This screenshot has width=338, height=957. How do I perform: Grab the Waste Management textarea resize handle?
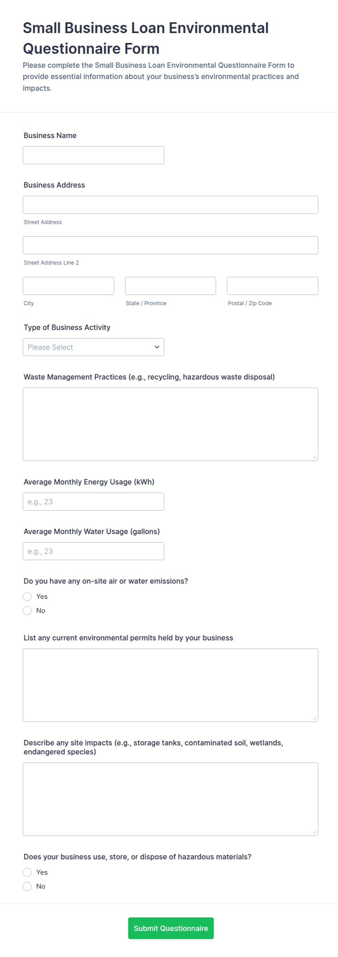click(x=314, y=457)
